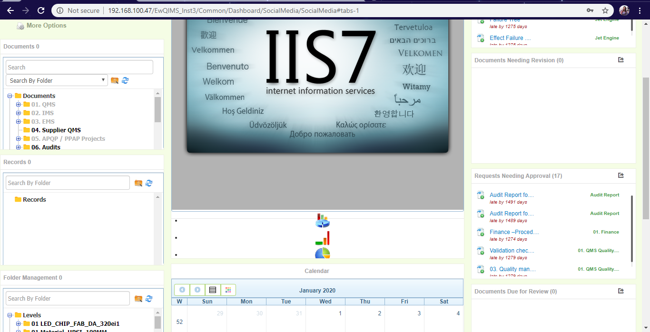Select the 06. Audits tree item
Screen dimensions: 650x332
(x=46, y=147)
